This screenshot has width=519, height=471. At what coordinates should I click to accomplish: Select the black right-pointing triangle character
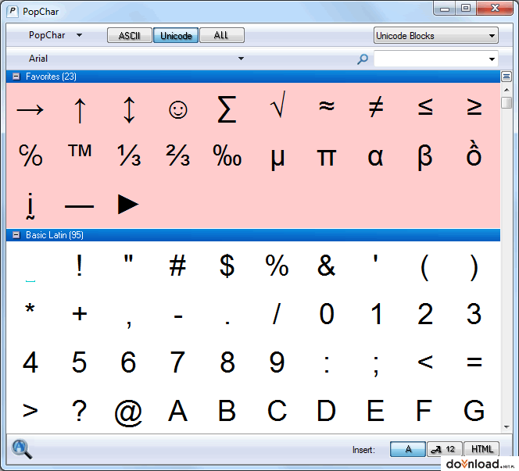coord(128,205)
